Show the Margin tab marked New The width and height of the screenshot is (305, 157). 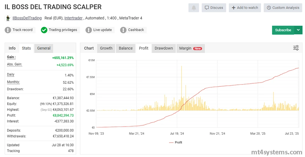190,48
